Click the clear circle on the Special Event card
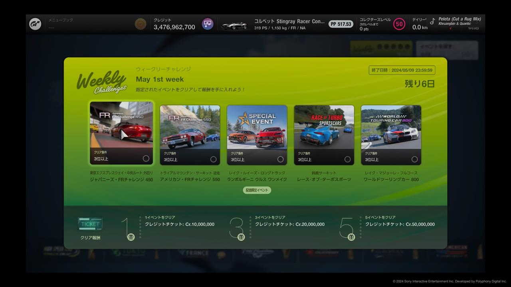 click(x=281, y=159)
